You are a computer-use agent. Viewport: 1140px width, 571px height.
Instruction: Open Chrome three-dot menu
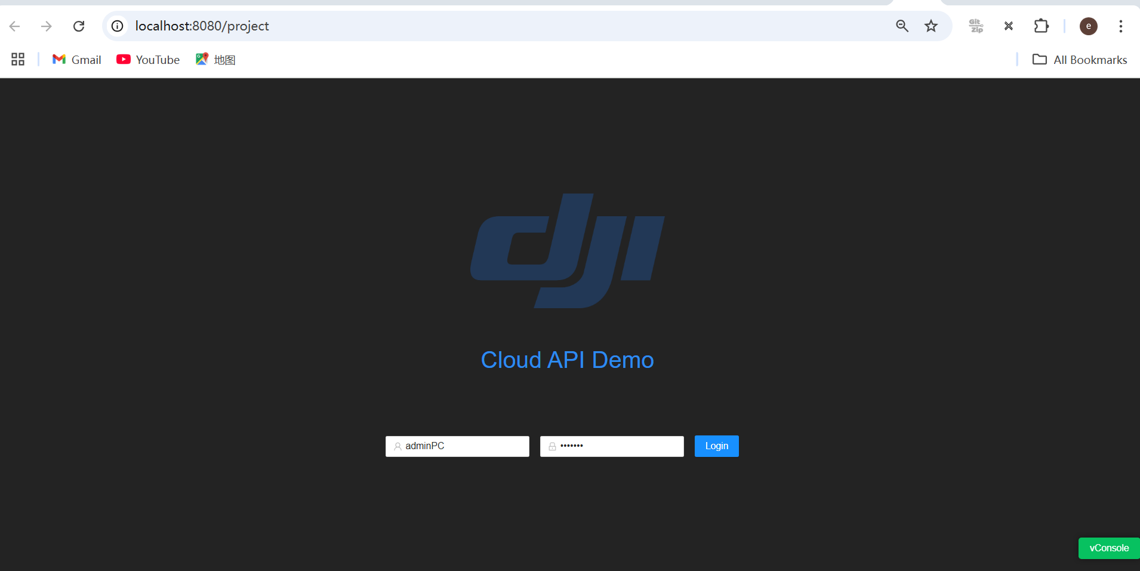[x=1121, y=26]
